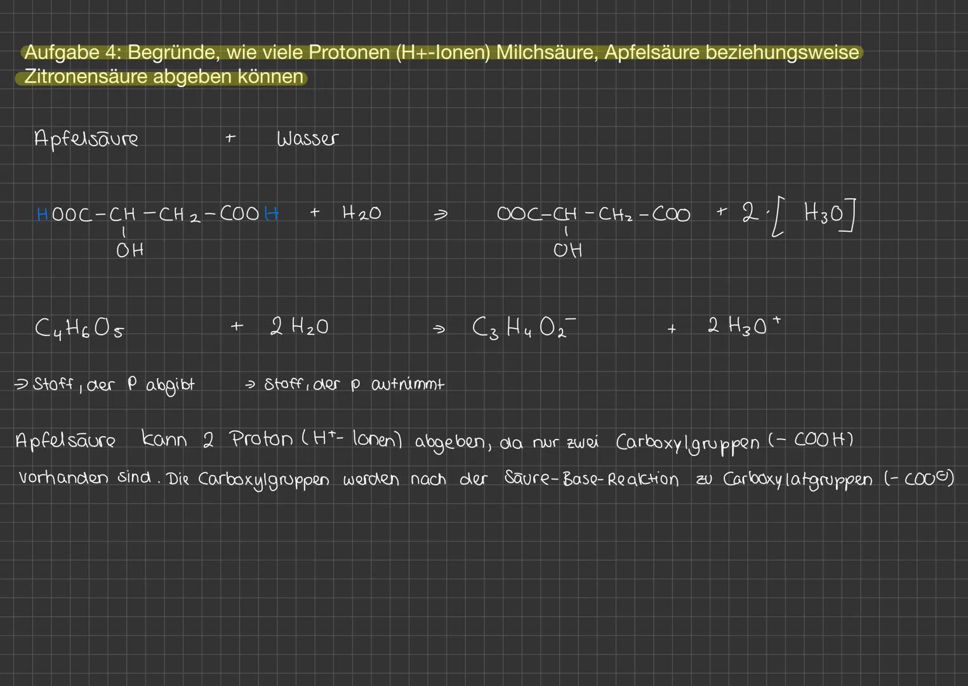Click the note "Stoff, der P abgibt"
Image resolution: width=968 pixels, height=686 pixels.
[x=105, y=385]
